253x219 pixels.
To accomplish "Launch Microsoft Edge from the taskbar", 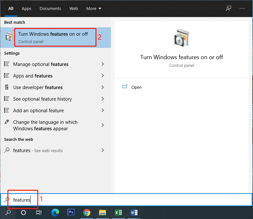I will click(55, 212).
